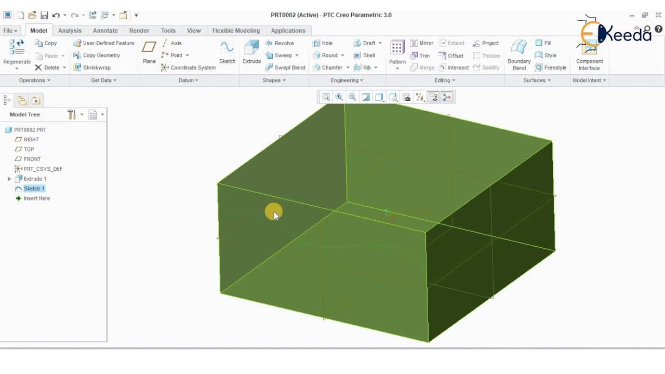Click the Pattern button
665x374 pixels.
[397, 55]
